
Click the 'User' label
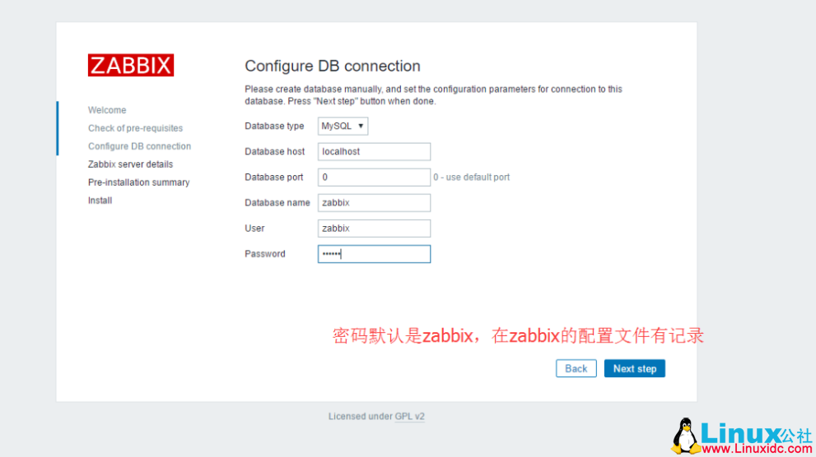tap(254, 228)
